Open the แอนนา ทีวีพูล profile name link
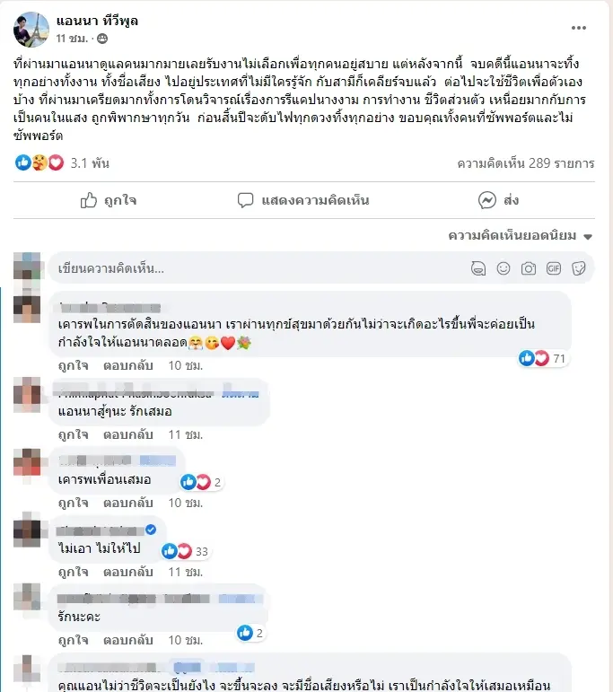Viewport: 613px width, 692px height. pos(97,21)
